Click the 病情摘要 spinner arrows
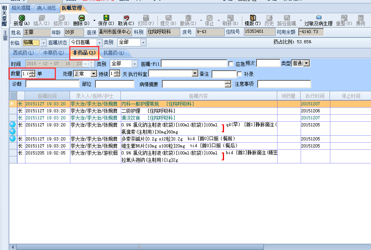This screenshot has width=371, height=250. point(228,84)
